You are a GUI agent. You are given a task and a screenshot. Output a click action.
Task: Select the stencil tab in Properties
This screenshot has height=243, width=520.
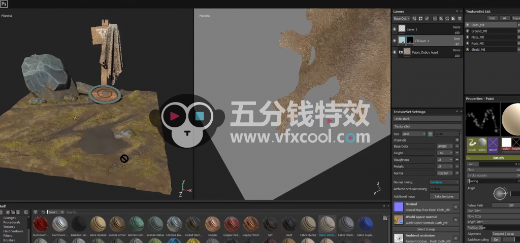coord(493,145)
